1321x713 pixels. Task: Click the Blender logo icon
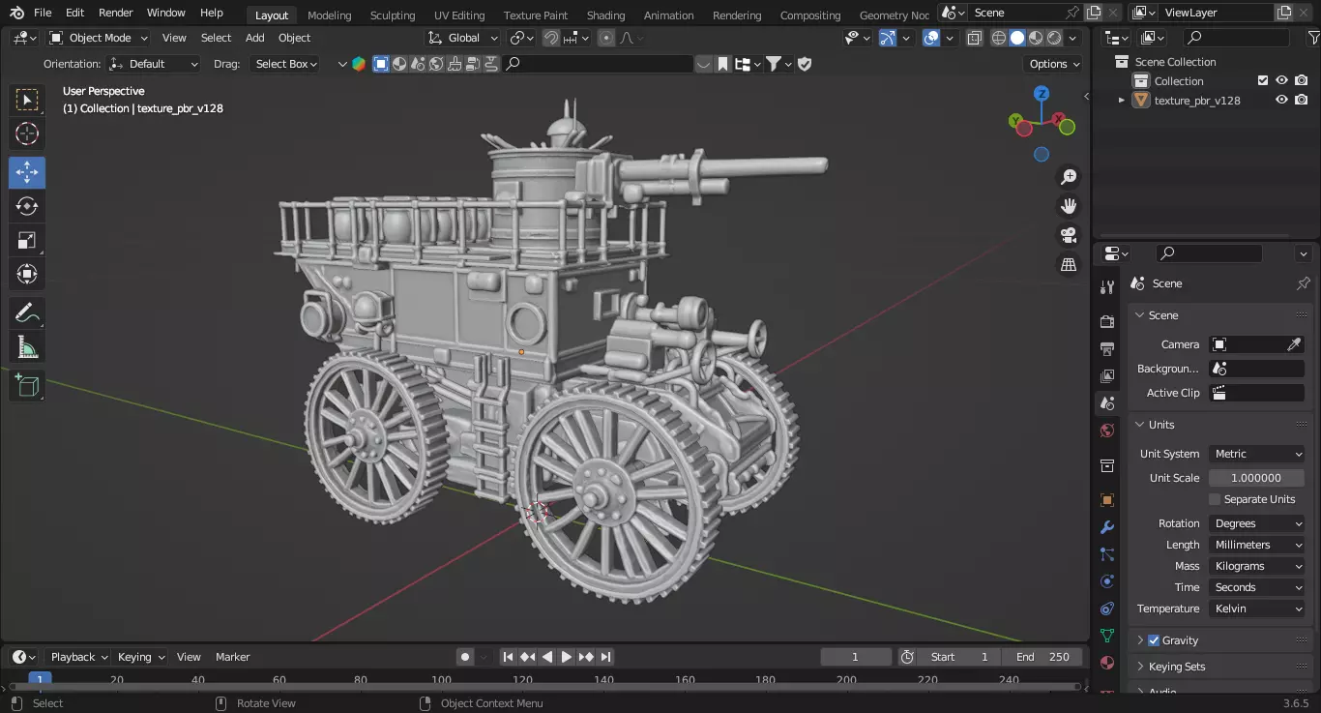16,13
